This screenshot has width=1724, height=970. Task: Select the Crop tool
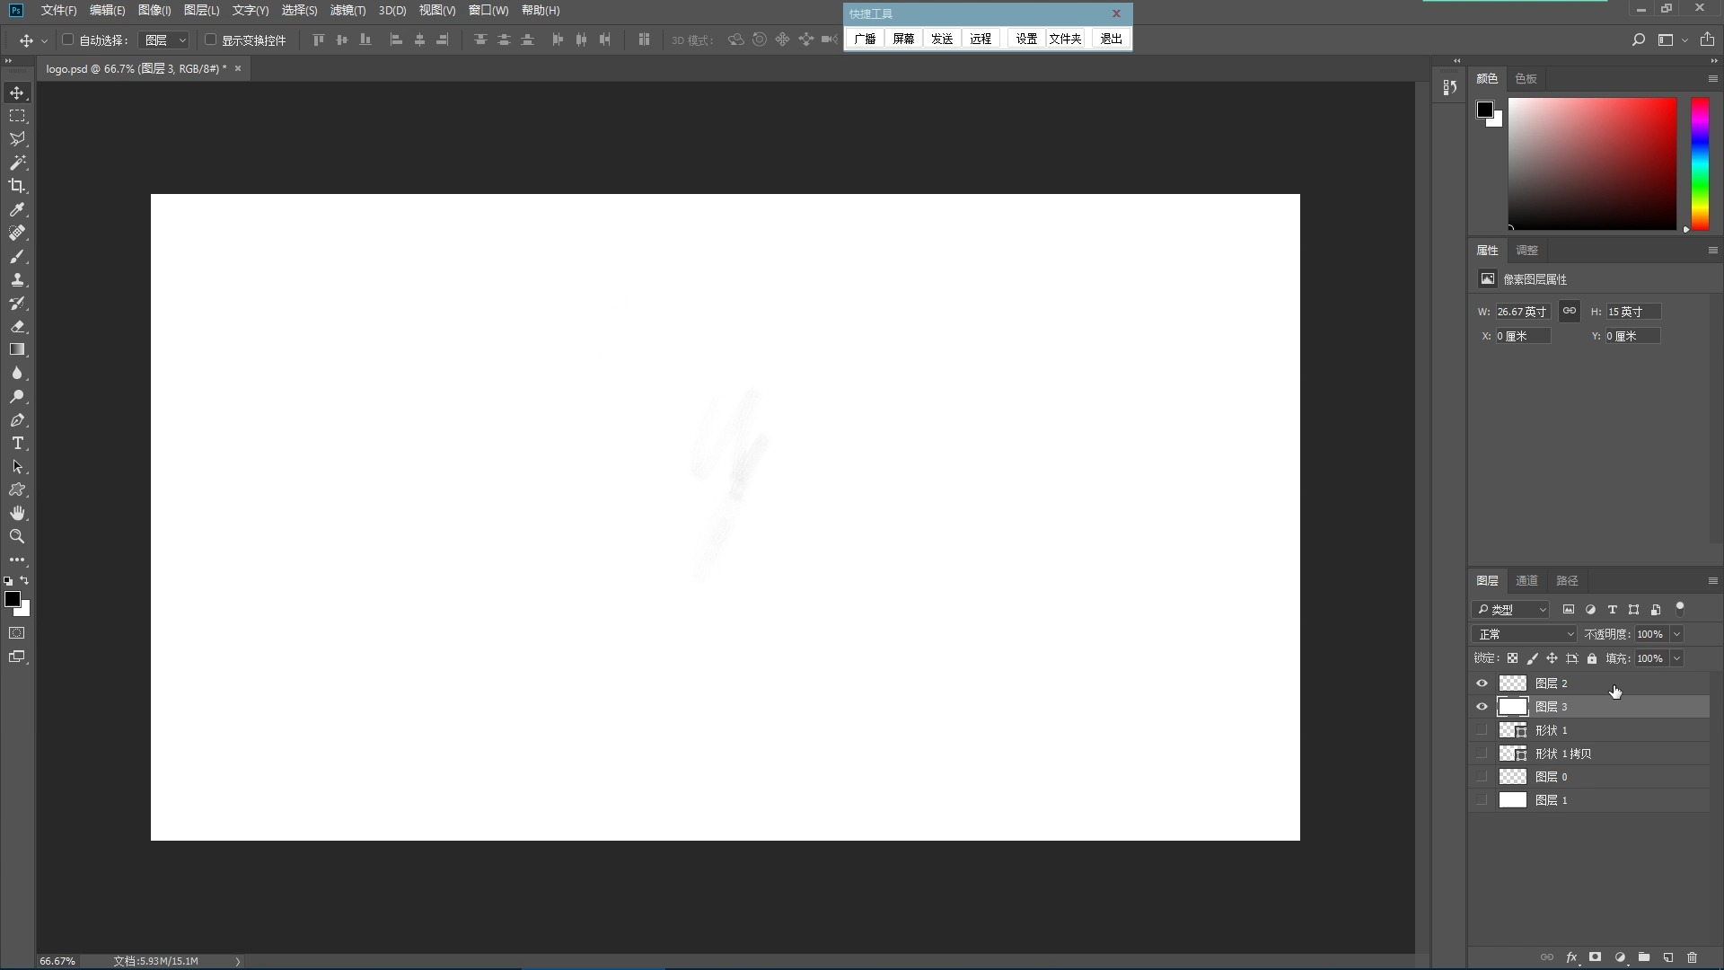click(17, 186)
